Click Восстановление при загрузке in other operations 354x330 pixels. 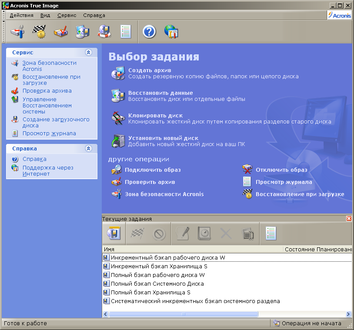pyautogui.click(x=300, y=194)
